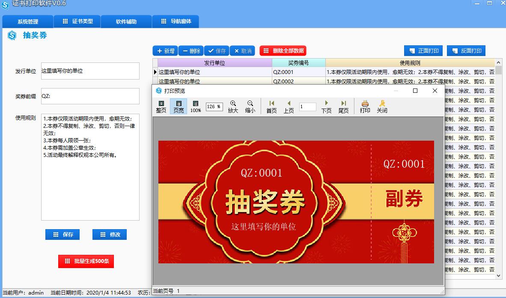The height and width of the screenshot is (298, 506).
Task: Click the app logo in the title bar
Action: point(5,5)
